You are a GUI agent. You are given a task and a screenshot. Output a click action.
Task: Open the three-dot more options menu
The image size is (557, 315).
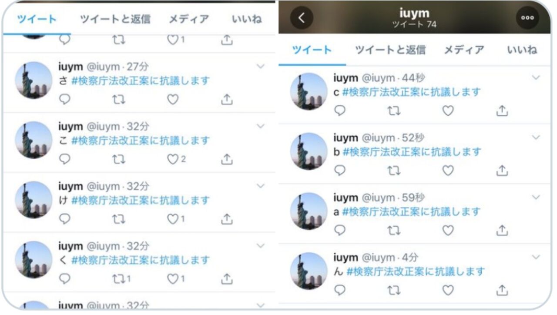(x=527, y=18)
